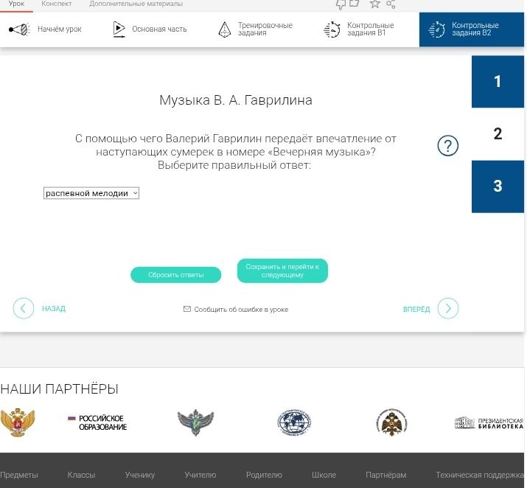This screenshot has width=527, height=488.
Task: Click the forward arrow circle icon
Action: [x=448, y=308]
